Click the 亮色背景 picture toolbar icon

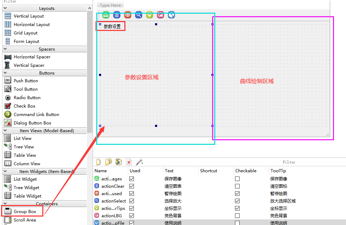[x=160, y=15]
